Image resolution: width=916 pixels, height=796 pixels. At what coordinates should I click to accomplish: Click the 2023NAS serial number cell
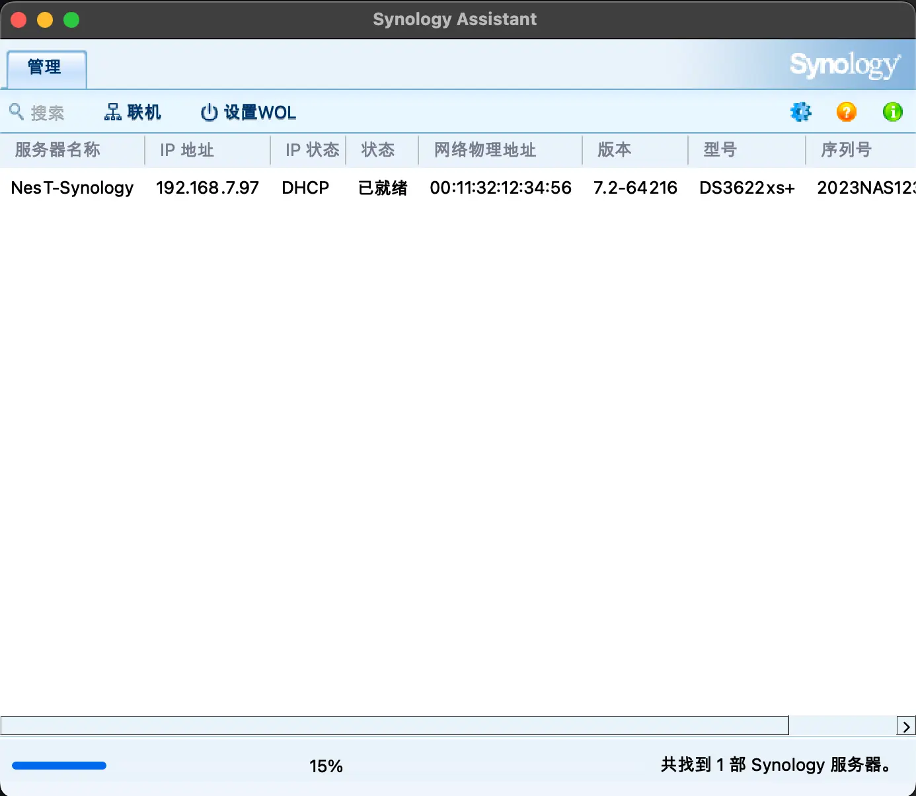pos(866,188)
